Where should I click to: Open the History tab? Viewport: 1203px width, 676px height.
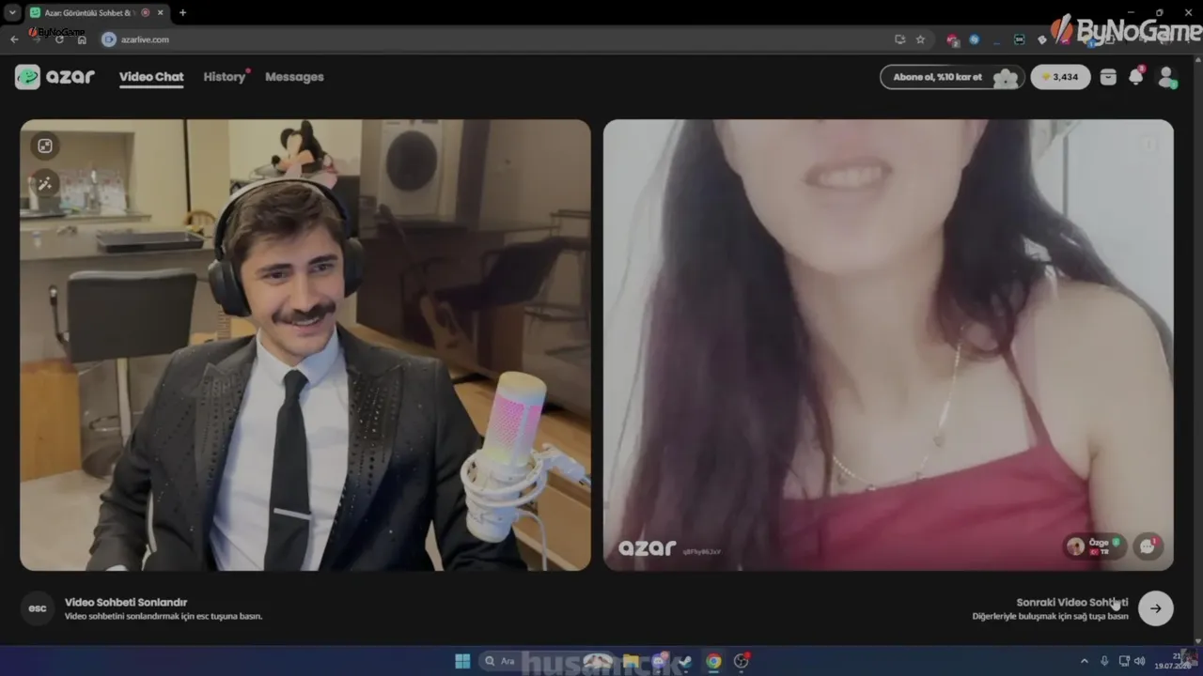pos(225,77)
